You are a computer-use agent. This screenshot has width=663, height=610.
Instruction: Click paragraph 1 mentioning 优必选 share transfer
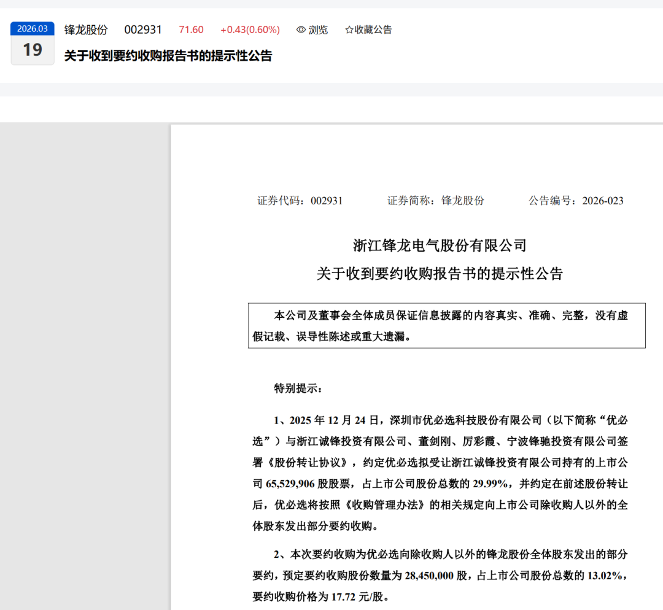pyautogui.click(x=440, y=473)
